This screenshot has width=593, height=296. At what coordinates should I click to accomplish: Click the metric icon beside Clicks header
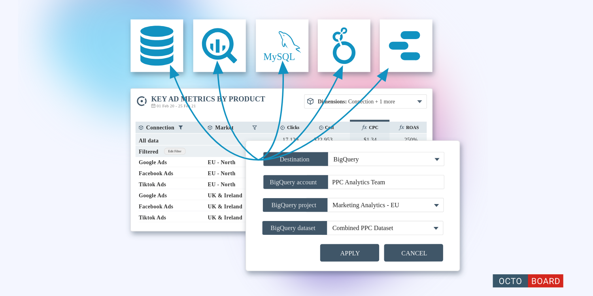pyautogui.click(x=283, y=127)
